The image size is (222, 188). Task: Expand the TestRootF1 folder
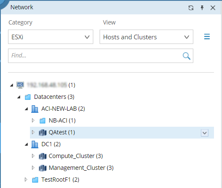26,180
